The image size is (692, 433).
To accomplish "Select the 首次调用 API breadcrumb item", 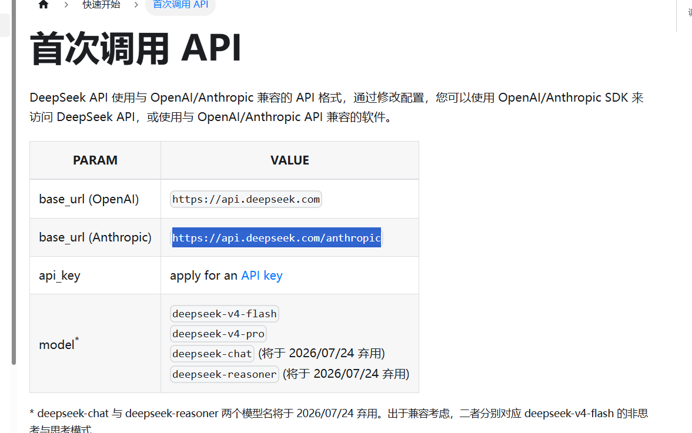I will [x=180, y=5].
